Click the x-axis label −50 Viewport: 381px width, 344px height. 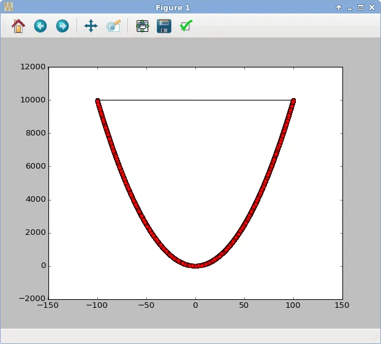coord(146,305)
